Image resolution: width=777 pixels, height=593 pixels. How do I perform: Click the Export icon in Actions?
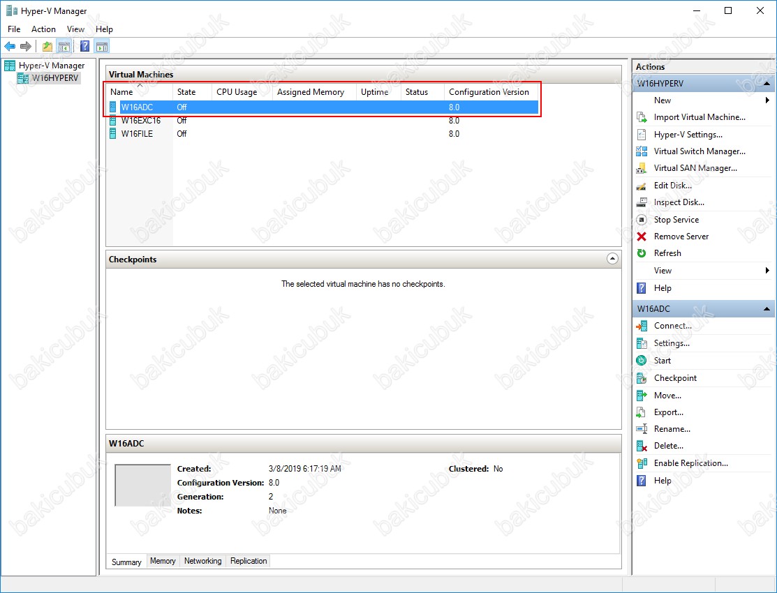tap(642, 413)
